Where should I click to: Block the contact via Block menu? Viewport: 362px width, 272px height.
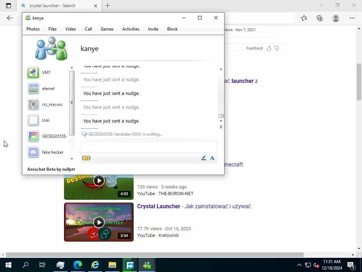click(172, 29)
